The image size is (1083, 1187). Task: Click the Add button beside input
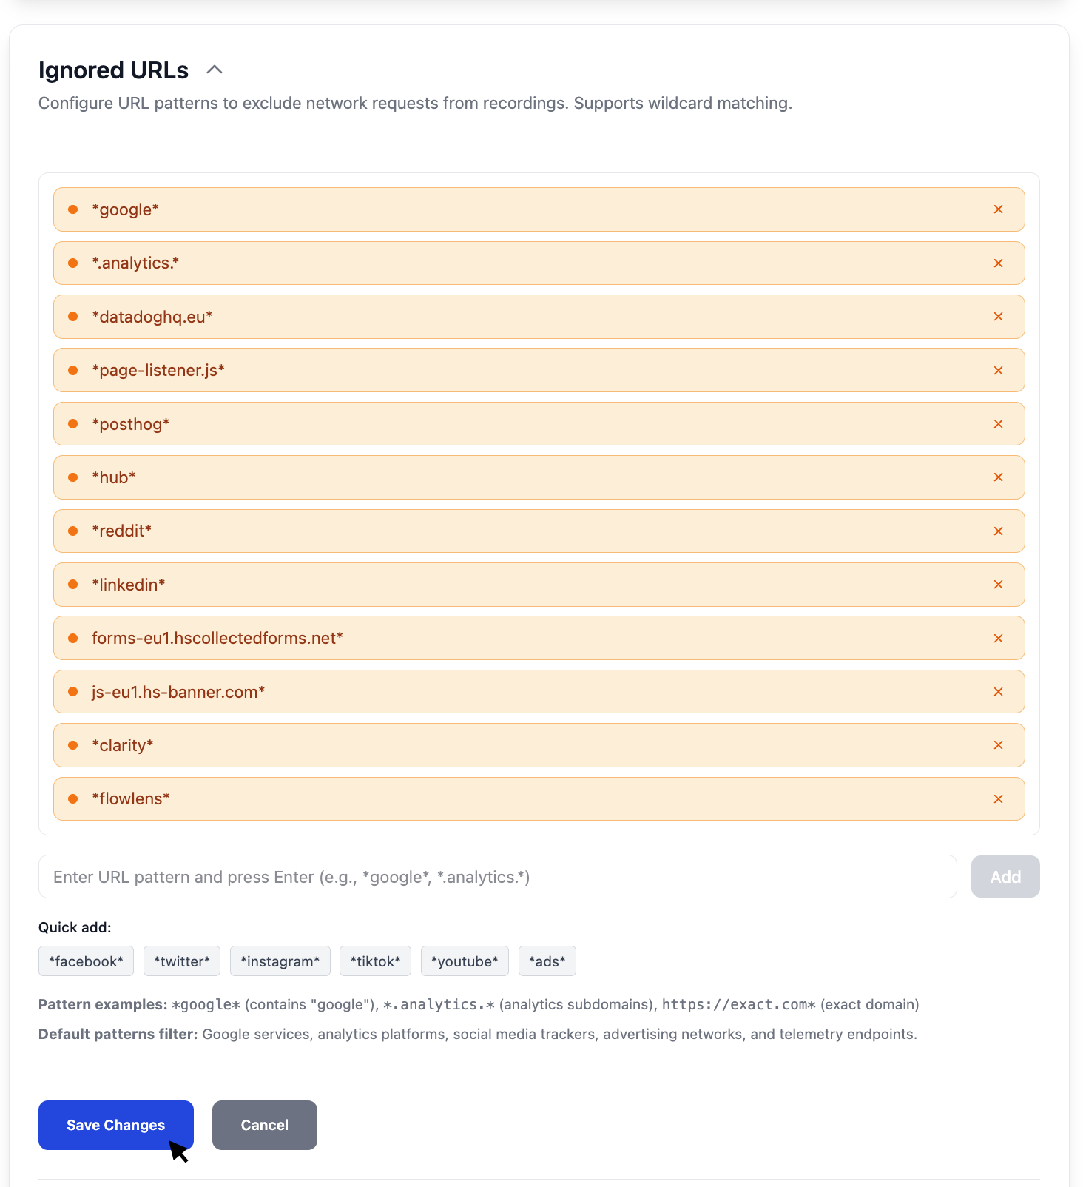click(x=1005, y=877)
